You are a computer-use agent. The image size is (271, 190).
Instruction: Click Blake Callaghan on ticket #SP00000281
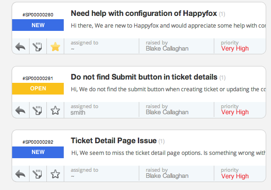(x=167, y=112)
